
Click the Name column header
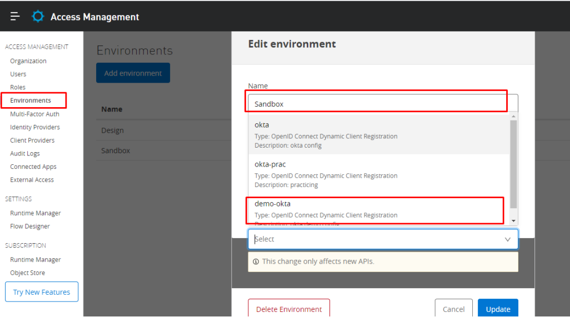[112, 109]
